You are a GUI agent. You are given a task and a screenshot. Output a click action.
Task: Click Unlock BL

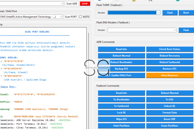pyautogui.click(x=169, y=106)
